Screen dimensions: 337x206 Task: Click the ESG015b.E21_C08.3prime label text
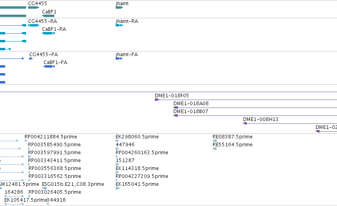[x=73, y=184]
